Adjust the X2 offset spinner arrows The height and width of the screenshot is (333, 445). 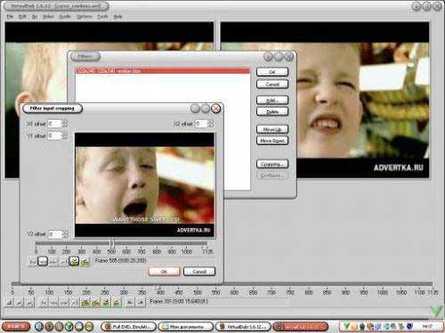pos(210,123)
